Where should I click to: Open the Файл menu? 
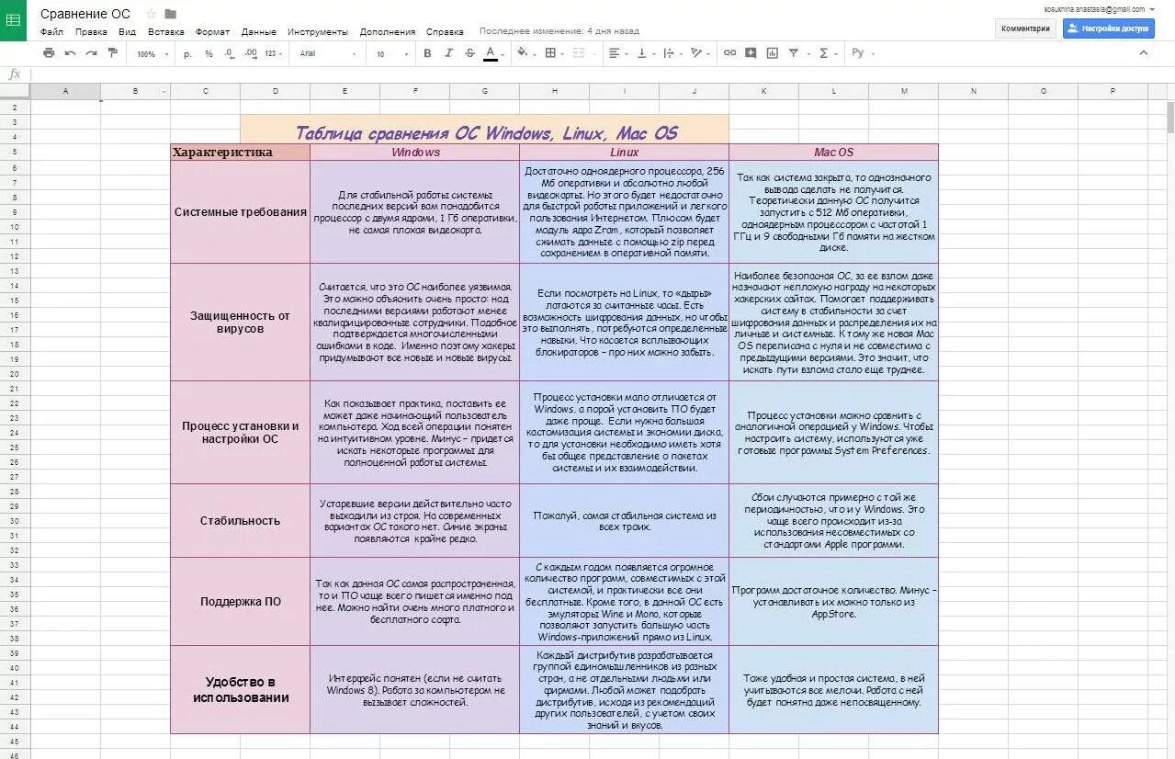pos(51,31)
